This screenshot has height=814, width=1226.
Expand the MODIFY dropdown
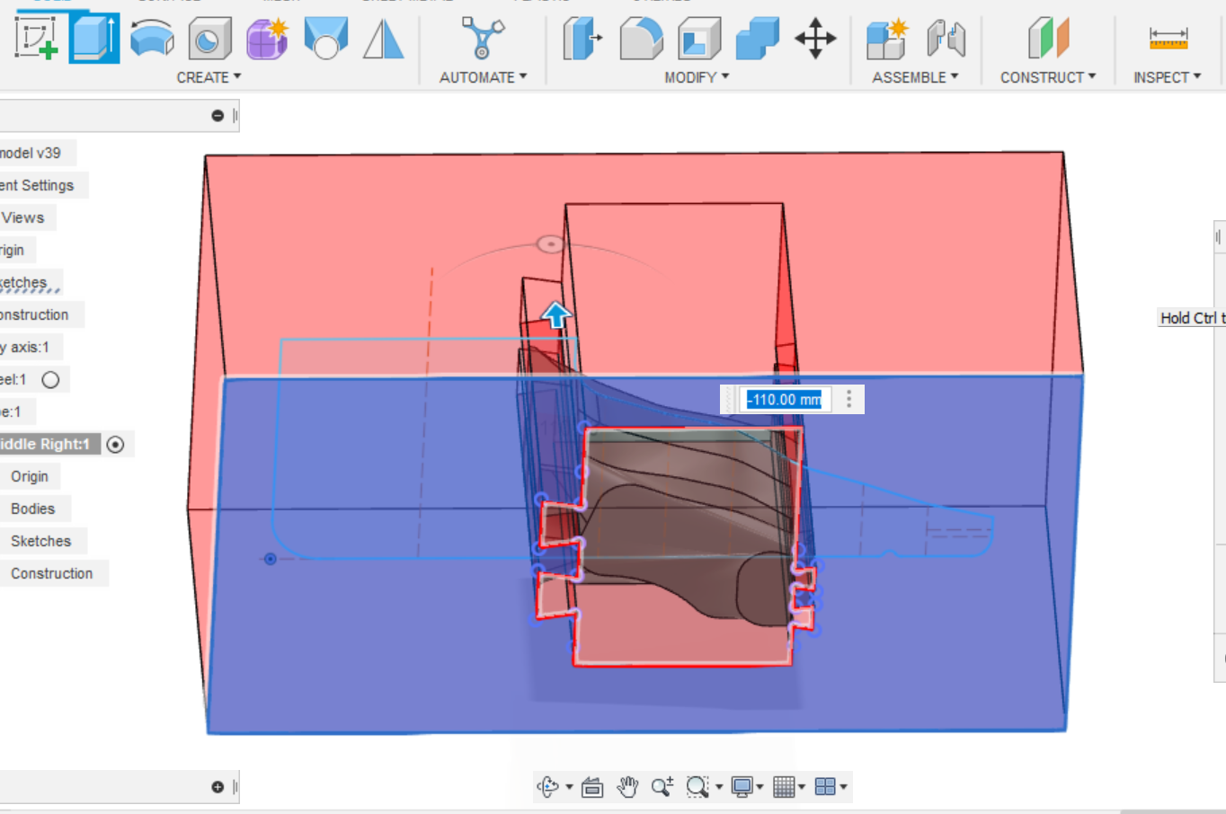[697, 77]
